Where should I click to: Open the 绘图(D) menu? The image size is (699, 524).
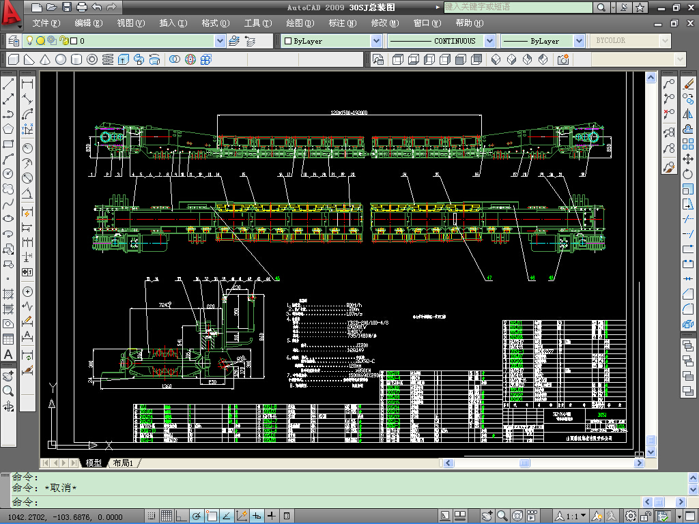coord(300,23)
